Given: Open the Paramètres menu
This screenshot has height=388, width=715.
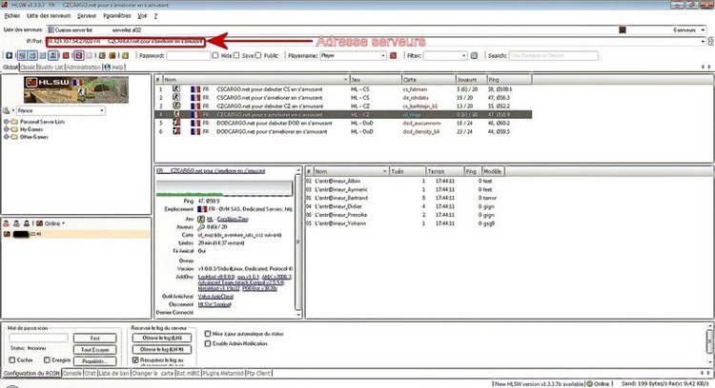Looking at the screenshot, I should pos(116,15).
